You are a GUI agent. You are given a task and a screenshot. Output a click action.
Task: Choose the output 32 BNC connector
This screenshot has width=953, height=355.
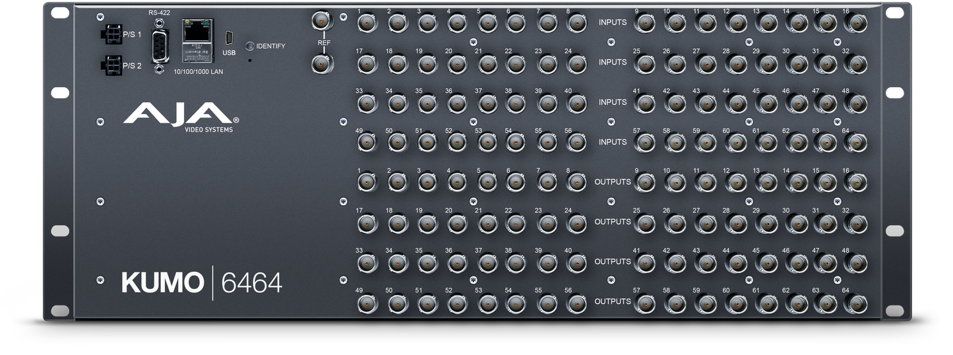point(857,223)
